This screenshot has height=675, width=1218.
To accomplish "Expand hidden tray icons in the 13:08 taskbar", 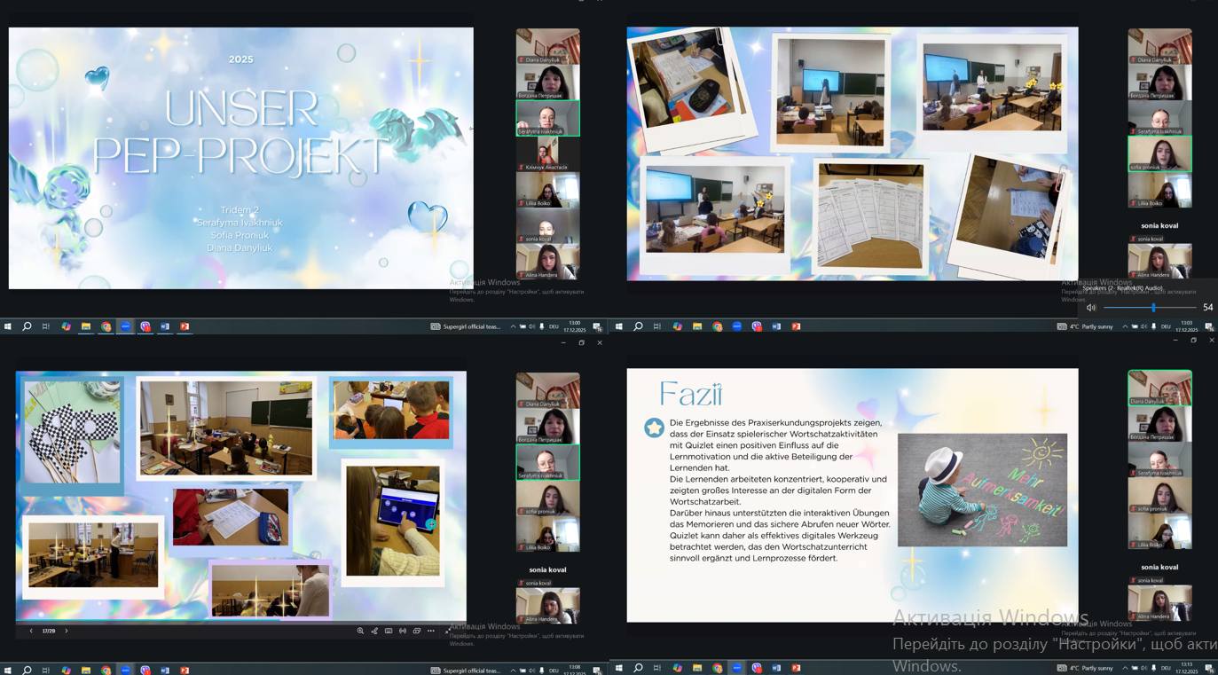I will [513, 670].
